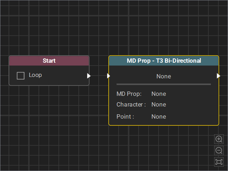Click the fit-to-view frame icon
The width and height of the screenshot is (228, 171).
point(219,162)
